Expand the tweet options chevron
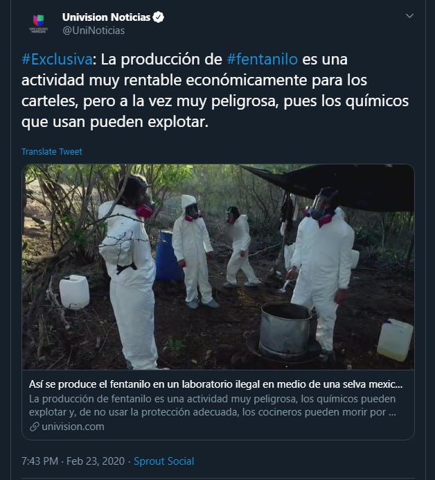Screen dimensions: 435x480 (x=409, y=16)
